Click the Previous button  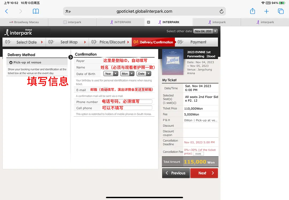click(176, 173)
